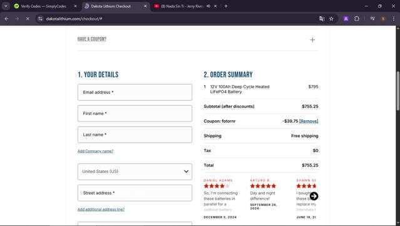Mute the YouTube tab audio icon
This screenshot has height=226, width=400.
208,6
